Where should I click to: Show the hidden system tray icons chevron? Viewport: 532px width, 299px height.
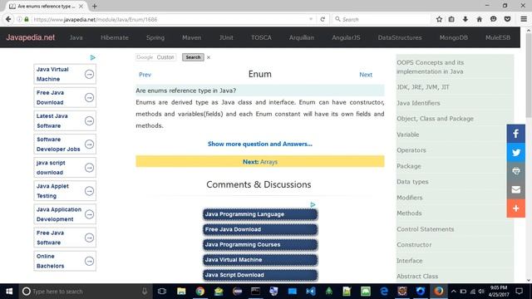point(454,292)
